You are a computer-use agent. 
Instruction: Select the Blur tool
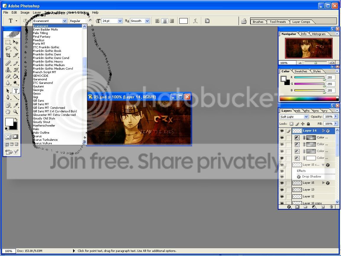click(8, 83)
